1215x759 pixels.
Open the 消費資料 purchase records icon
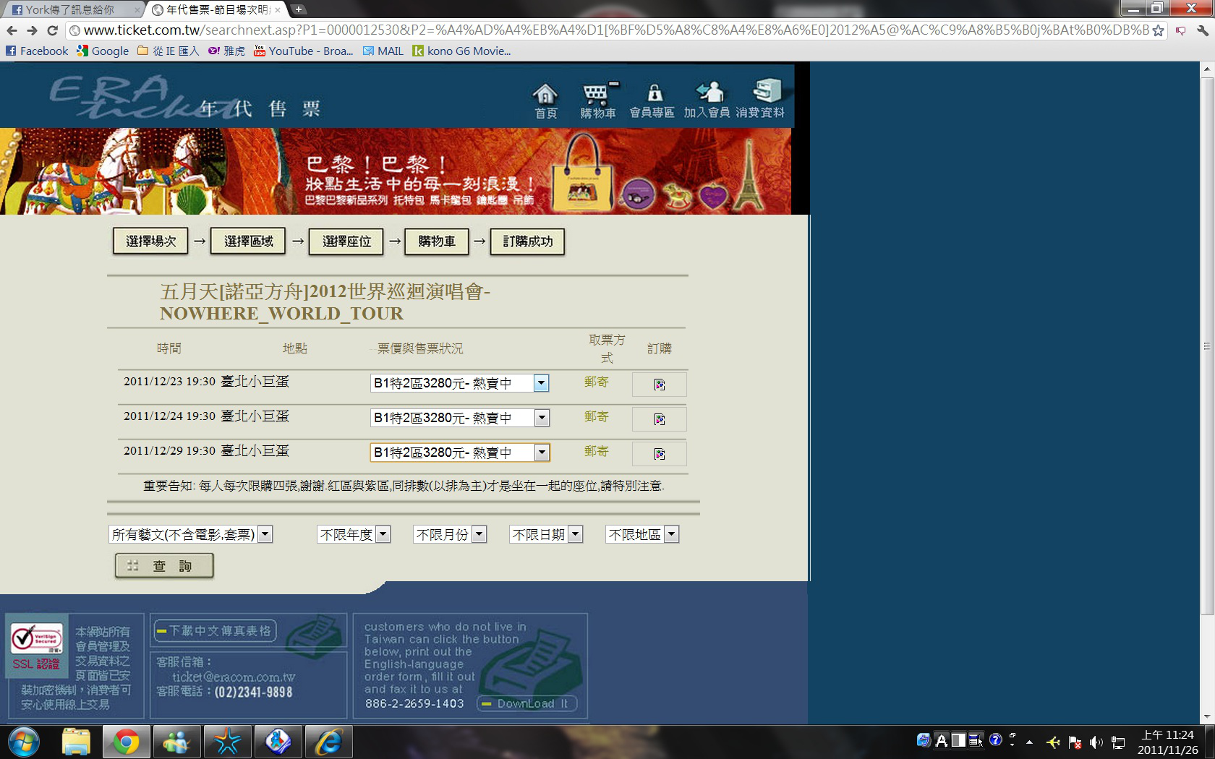pos(761,100)
